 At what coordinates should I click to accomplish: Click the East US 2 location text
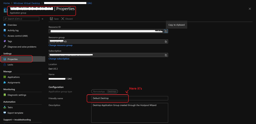coord(53,69)
